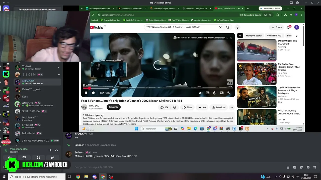This screenshot has height=180, width=321.
Task: Select the From THAT3GGT chip
Action: pyautogui.click(x=274, y=35)
